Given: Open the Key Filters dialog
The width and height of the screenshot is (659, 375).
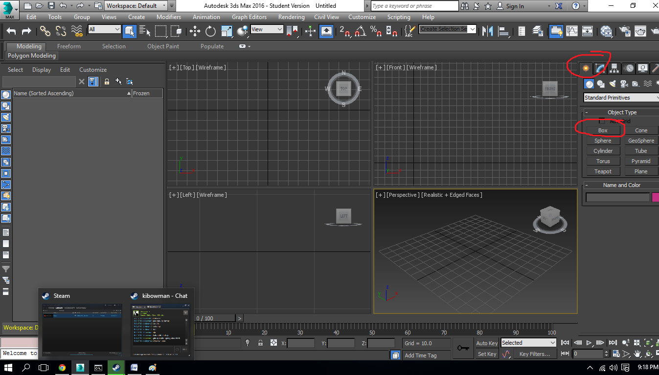Looking at the screenshot, I should click(534, 354).
